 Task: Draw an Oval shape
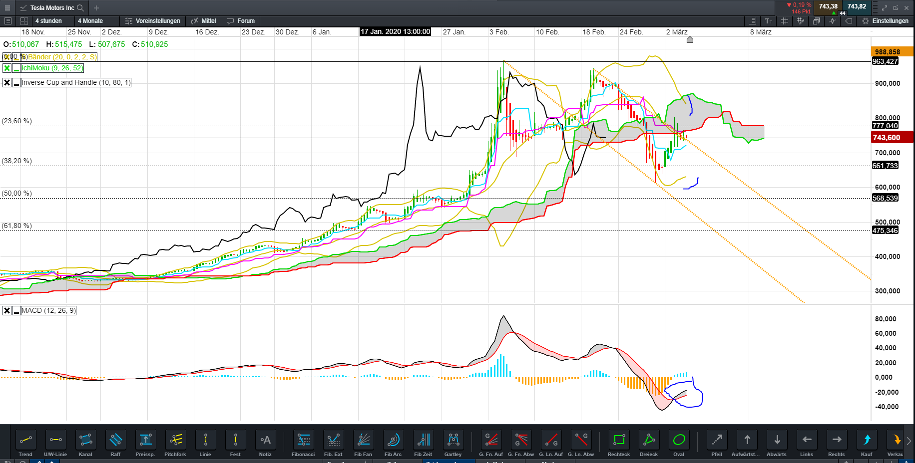[679, 443]
